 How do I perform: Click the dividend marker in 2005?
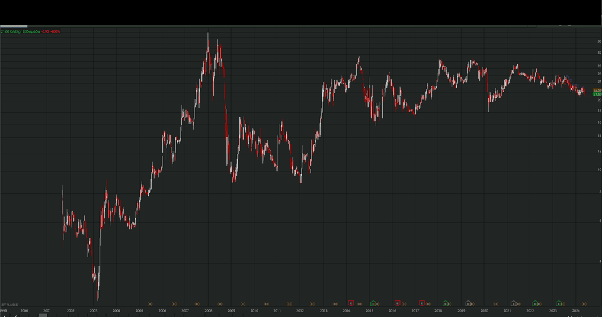pyautogui.click(x=150, y=304)
